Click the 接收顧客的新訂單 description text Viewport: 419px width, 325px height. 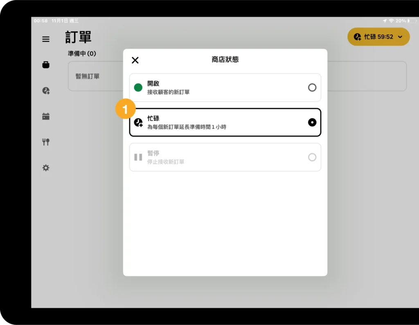168,92
